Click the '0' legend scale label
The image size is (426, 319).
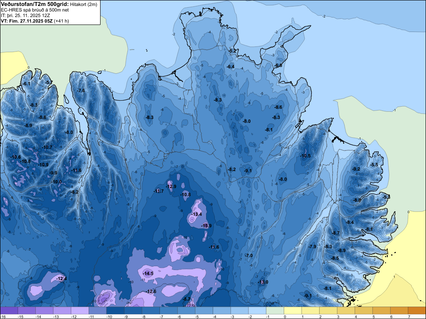[x=285, y=317]
